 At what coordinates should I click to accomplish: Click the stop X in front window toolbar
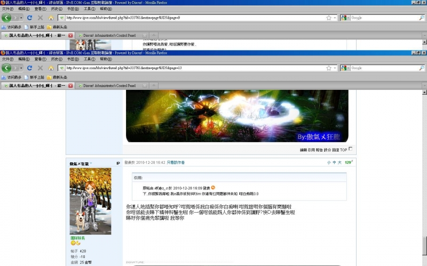click(41, 68)
